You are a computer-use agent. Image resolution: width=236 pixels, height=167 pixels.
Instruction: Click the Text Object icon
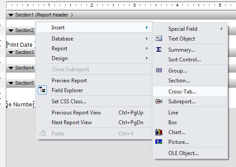(159, 38)
